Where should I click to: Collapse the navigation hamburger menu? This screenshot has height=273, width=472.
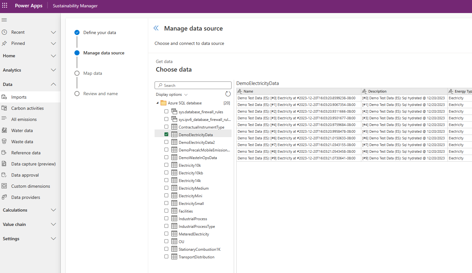(x=4, y=20)
